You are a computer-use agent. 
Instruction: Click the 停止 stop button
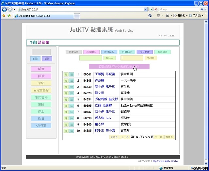coord(41,111)
